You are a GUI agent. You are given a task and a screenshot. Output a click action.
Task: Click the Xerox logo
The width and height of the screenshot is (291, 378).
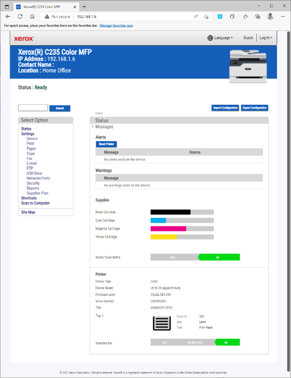point(24,39)
